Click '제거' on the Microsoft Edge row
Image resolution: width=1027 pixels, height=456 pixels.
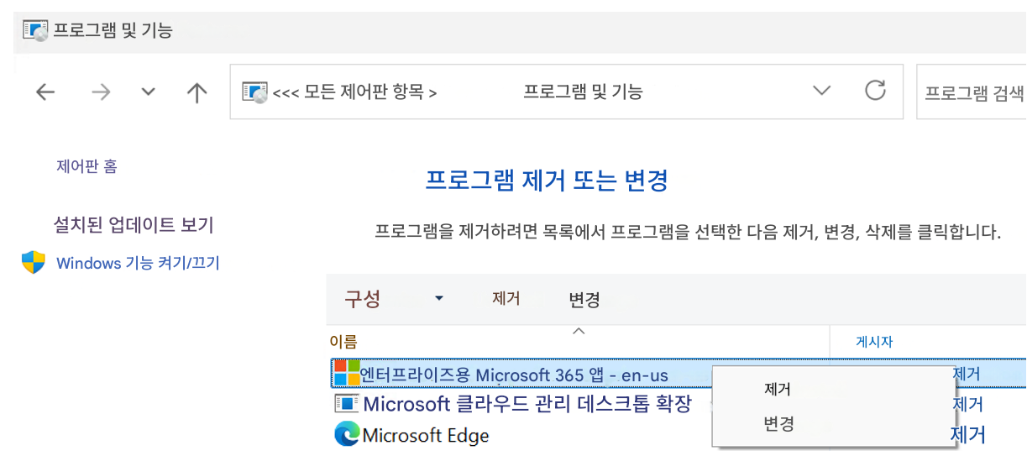pos(967,434)
